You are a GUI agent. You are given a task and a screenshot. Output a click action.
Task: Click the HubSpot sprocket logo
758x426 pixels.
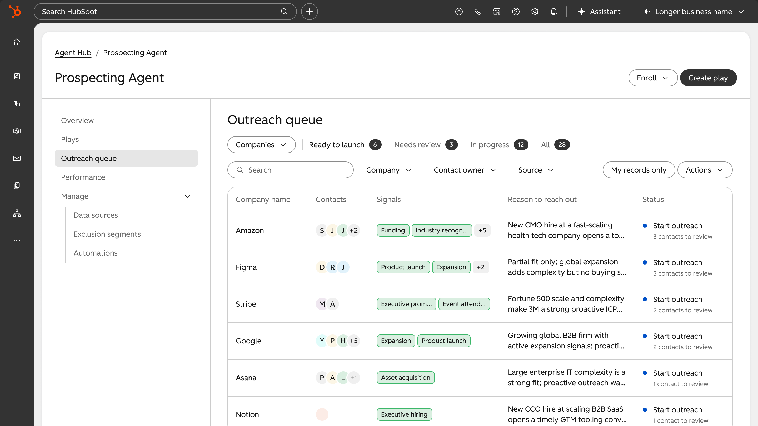coord(15,12)
